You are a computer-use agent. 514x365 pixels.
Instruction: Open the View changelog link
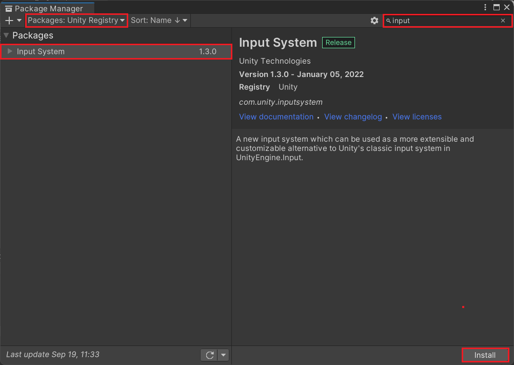pos(353,117)
